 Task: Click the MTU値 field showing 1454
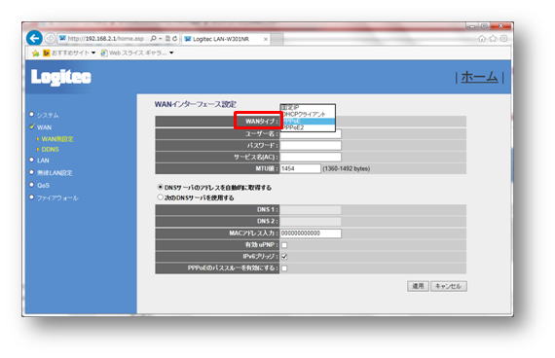[300, 168]
